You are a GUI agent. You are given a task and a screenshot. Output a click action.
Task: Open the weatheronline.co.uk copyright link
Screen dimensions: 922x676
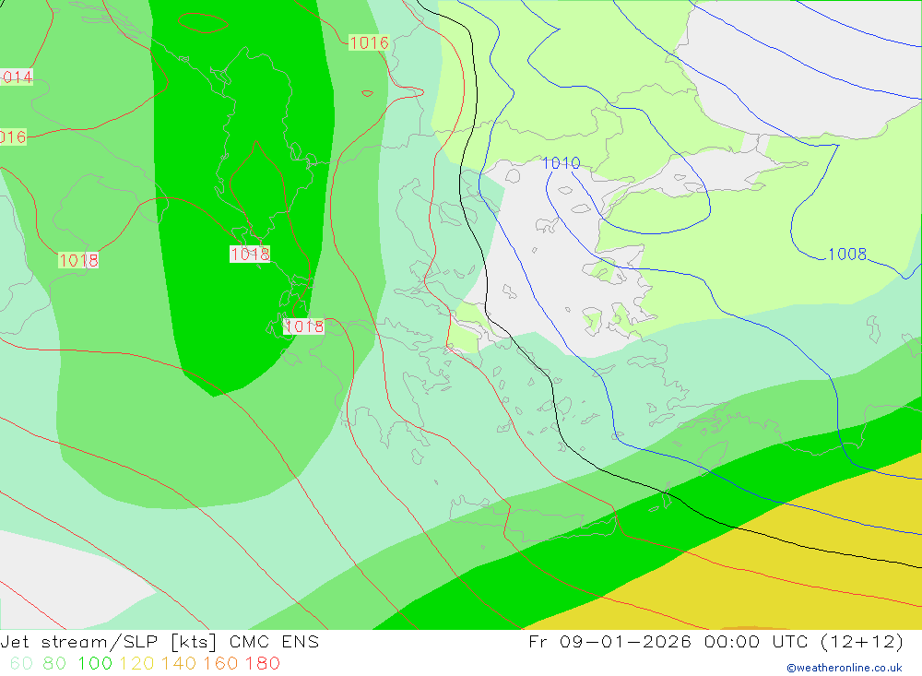[x=845, y=668]
